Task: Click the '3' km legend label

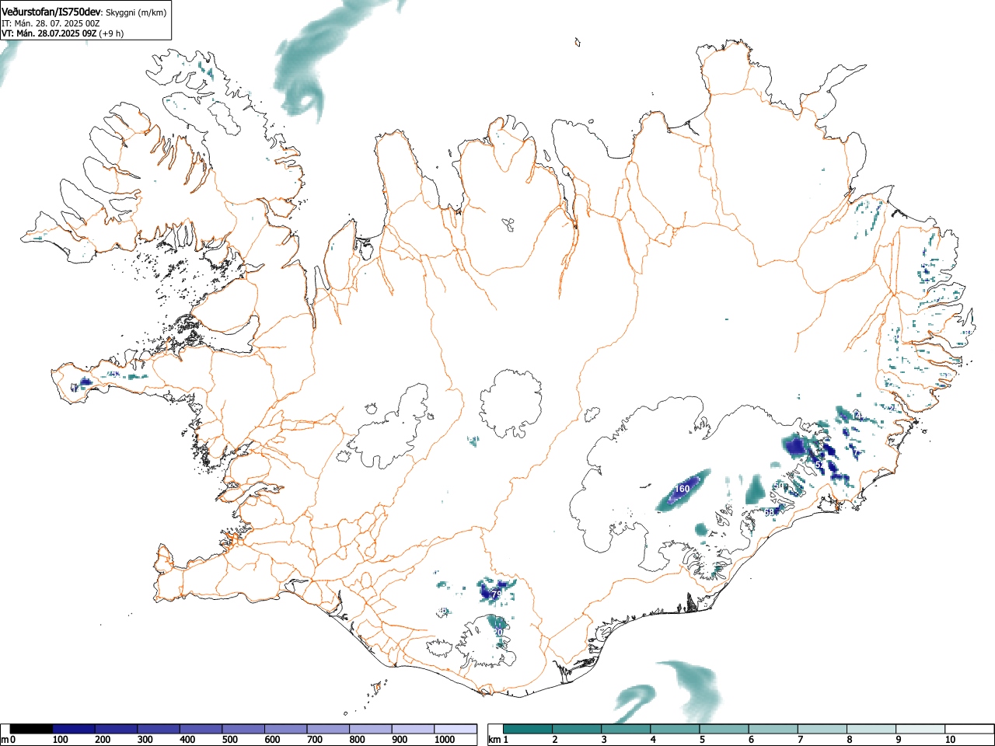Action: (604, 740)
